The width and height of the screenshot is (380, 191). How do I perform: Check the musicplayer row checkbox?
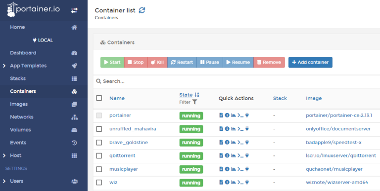(x=99, y=169)
